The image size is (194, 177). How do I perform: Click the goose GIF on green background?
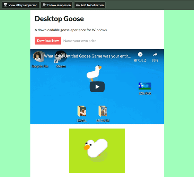tap(97, 151)
